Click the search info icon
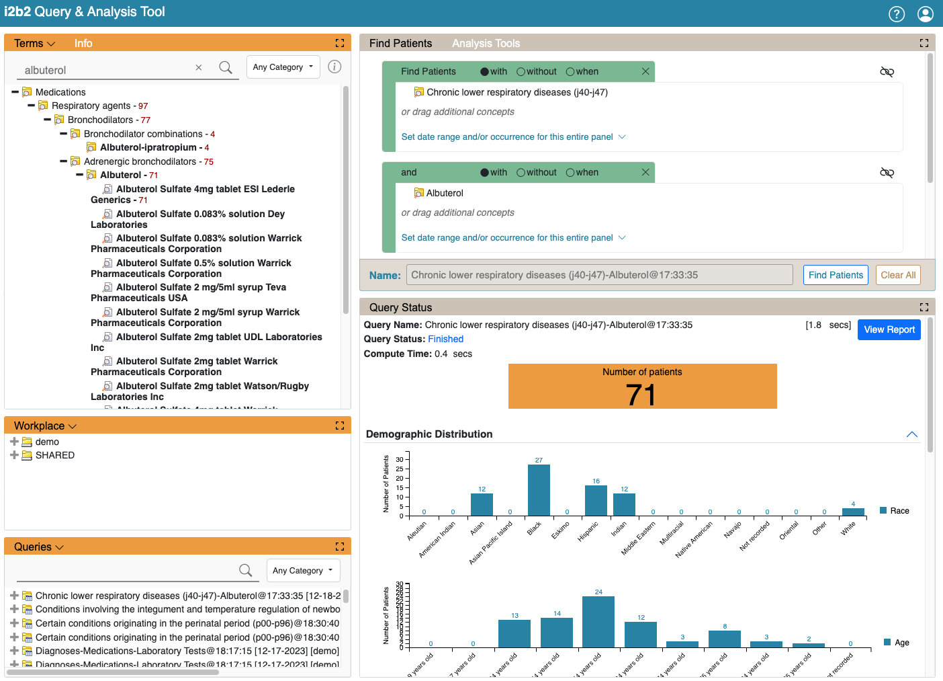 click(334, 67)
